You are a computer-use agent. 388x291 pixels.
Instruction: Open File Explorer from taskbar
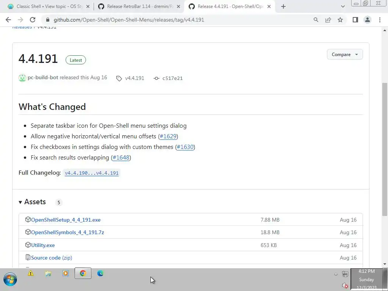click(48, 273)
